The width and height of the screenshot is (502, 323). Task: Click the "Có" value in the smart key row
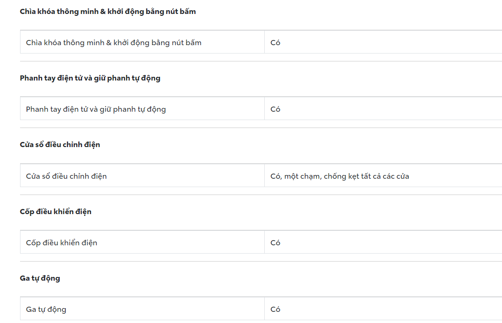pyautogui.click(x=275, y=43)
